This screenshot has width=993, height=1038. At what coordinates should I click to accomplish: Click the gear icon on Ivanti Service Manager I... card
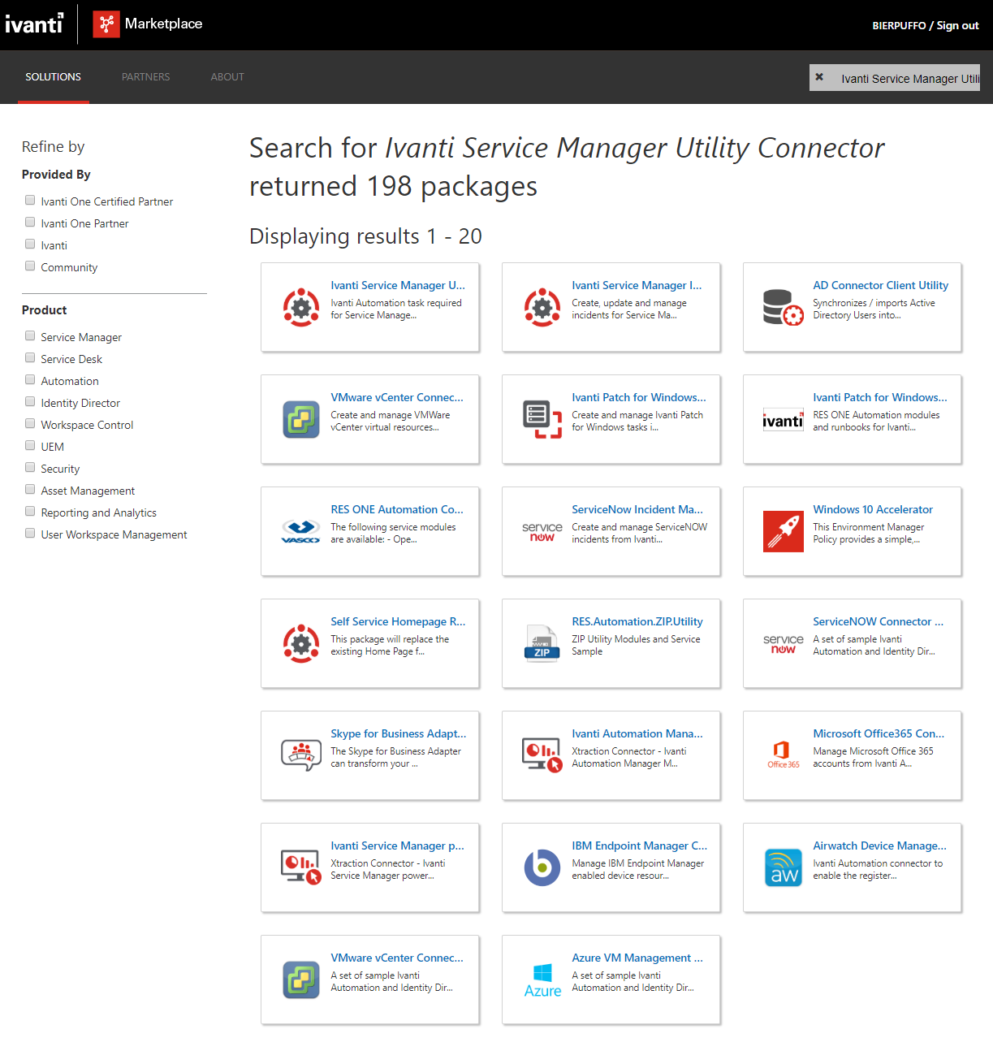(542, 307)
